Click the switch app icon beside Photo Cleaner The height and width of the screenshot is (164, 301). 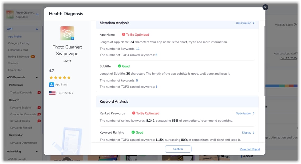tap(37, 15)
